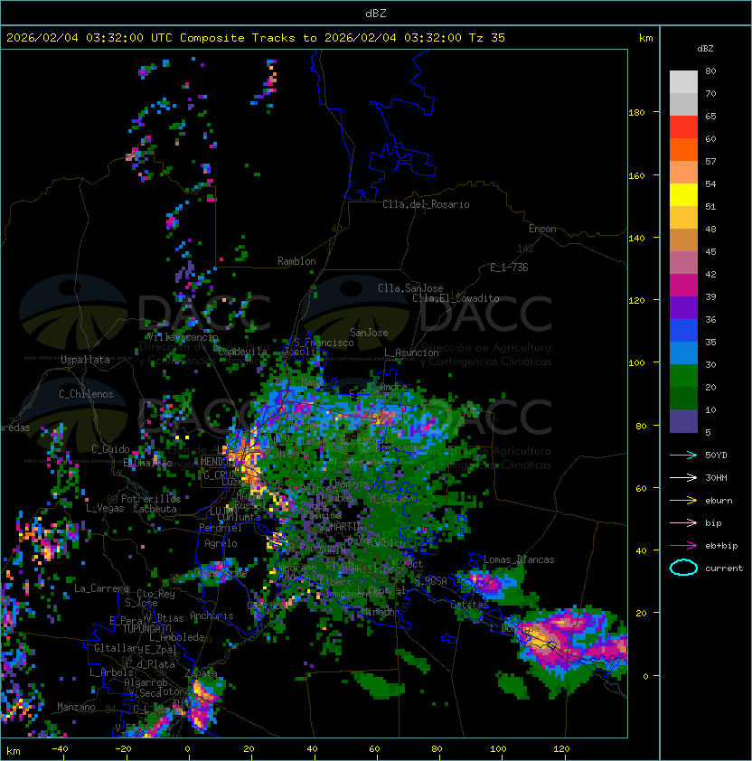The width and height of the screenshot is (752, 761).
Task: Click the 'Agrelo' map label
Action: point(221,543)
